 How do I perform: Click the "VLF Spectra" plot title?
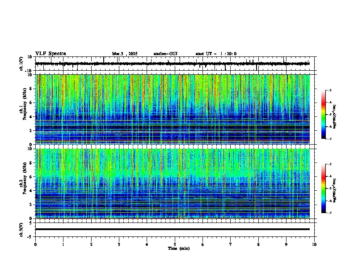[51, 54]
